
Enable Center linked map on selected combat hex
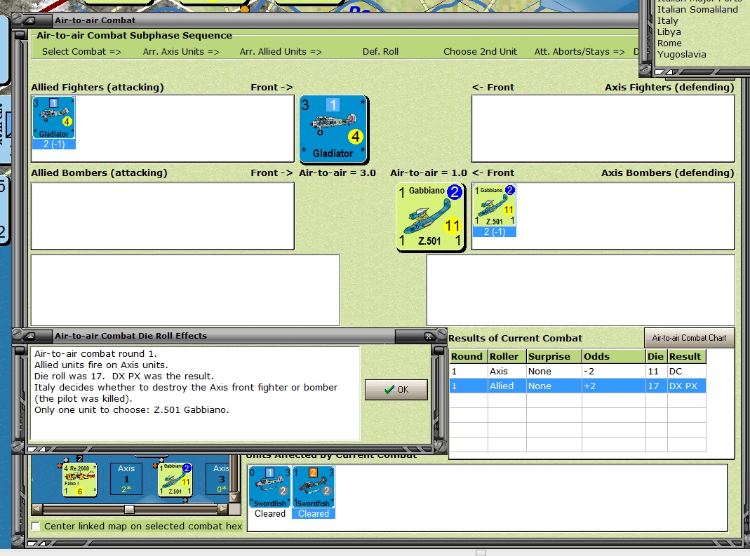point(35,526)
